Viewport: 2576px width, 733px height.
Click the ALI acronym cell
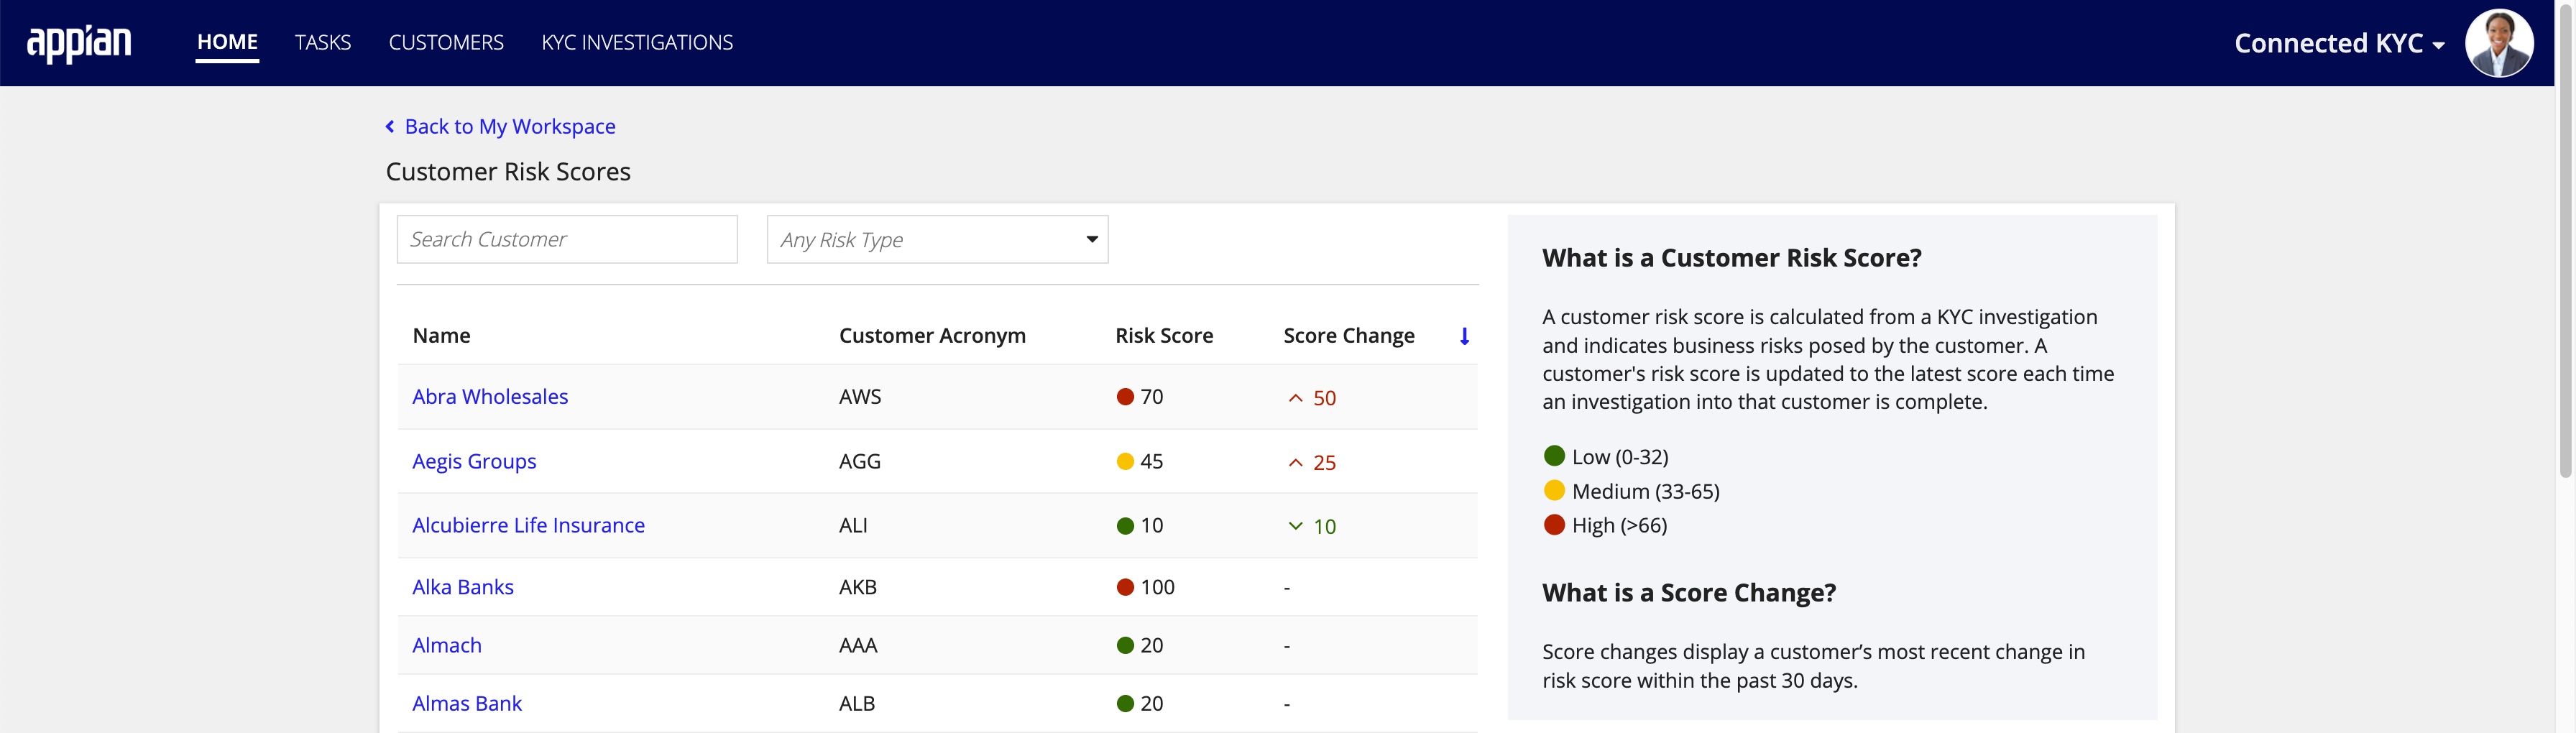point(853,526)
